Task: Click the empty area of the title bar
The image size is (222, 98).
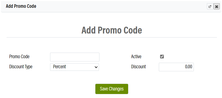Action: (x=120, y=7)
